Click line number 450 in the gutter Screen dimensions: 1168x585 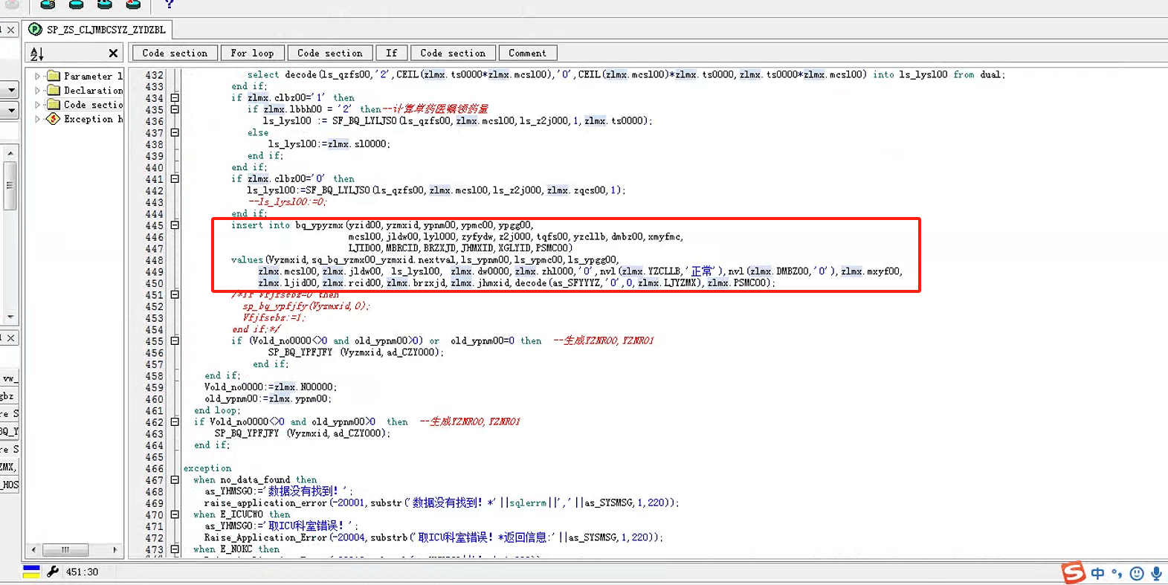click(x=154, y=283)
